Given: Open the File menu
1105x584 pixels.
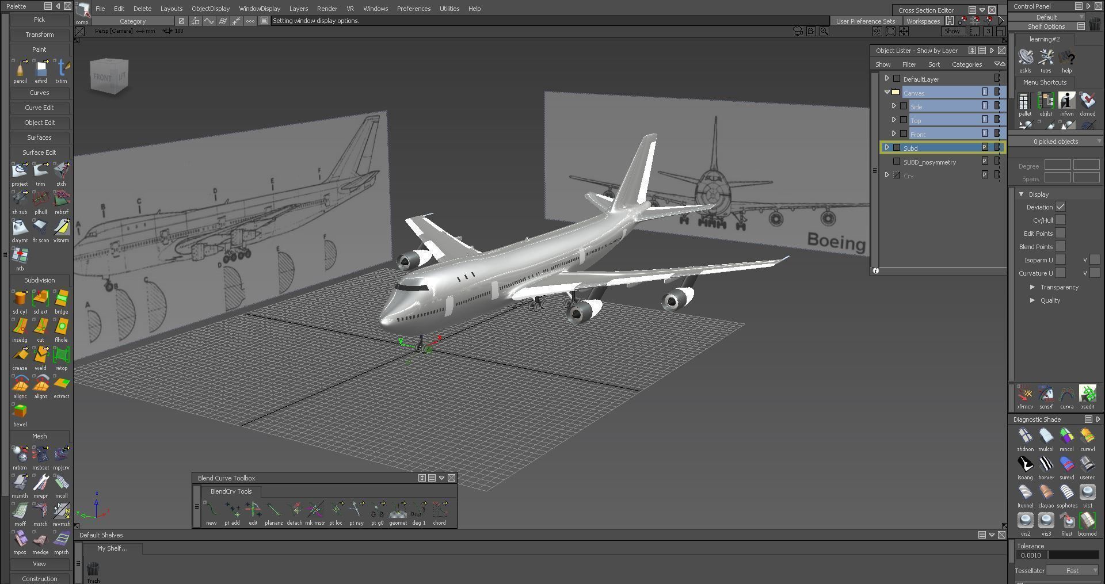Looking at the screenshot, I should (100, 9).
